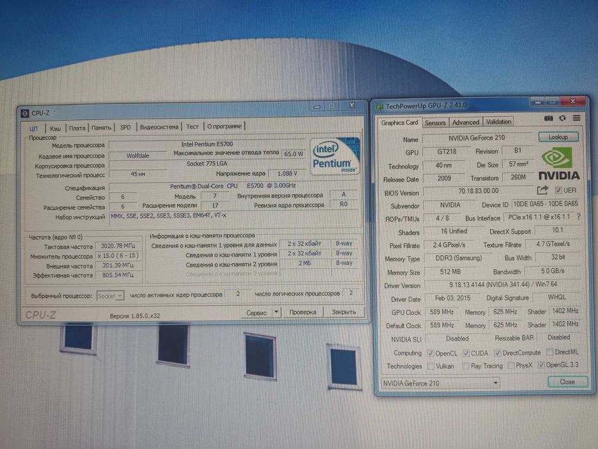Image resolution: width=598 pixels, height=449 pixels.
Task: Click the 1.088 V core voltage value
Action: [x=287, y=173]
